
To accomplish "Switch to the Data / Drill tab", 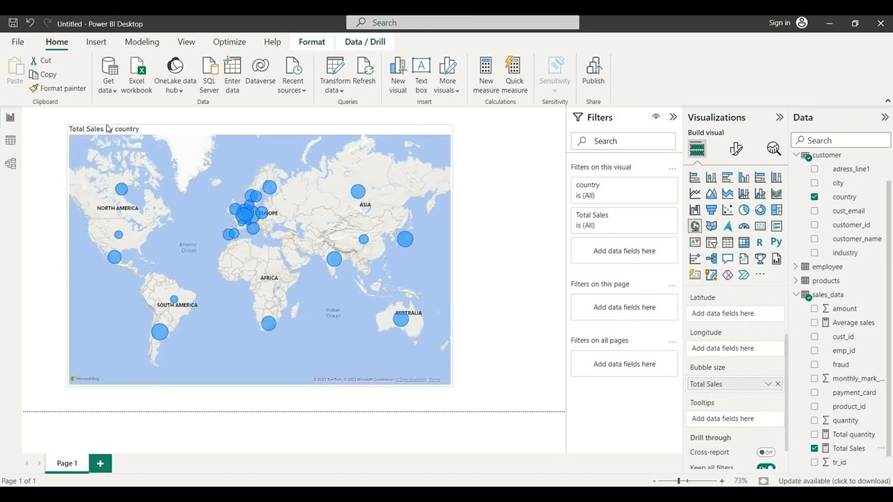I will [x=365, y=42].
